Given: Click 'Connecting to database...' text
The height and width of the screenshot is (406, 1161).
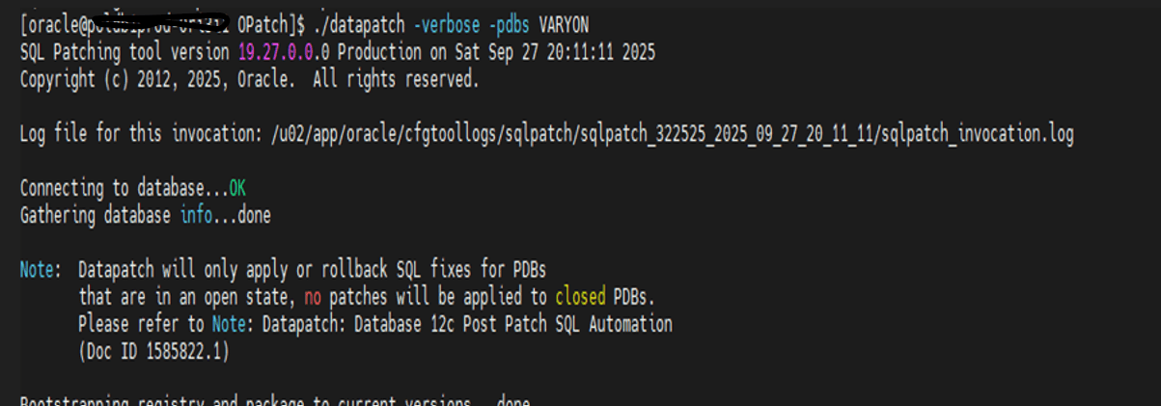Looking at the screenshot, I should click(124, 188).
